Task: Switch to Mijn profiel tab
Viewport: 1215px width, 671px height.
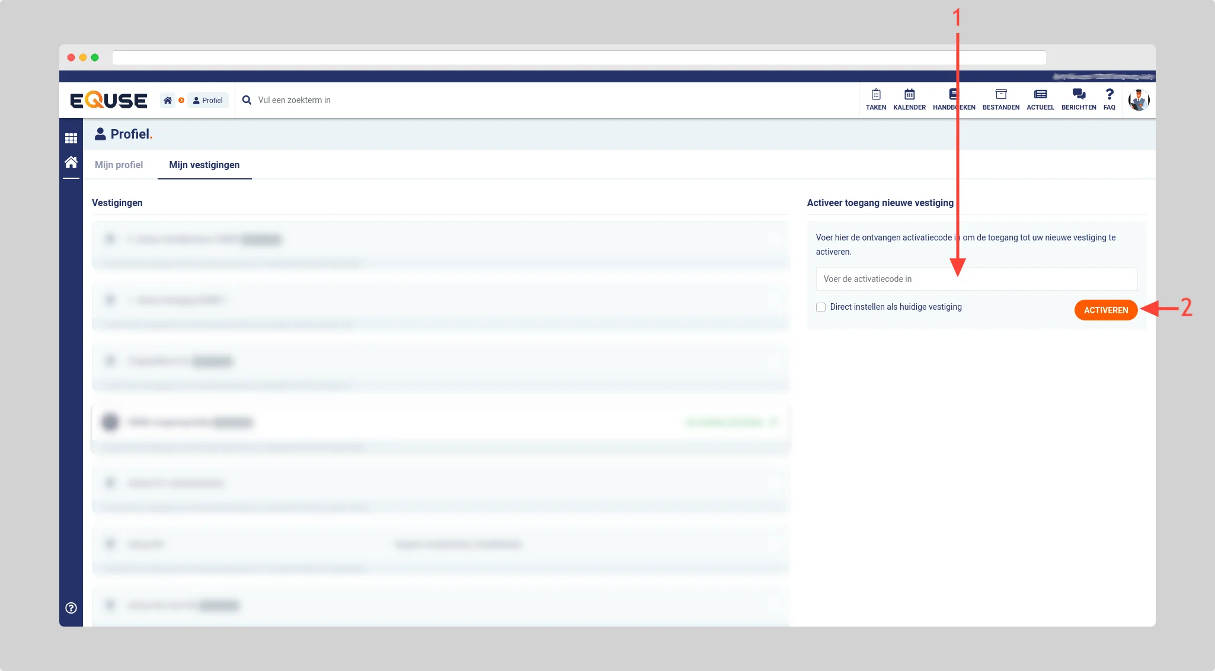Action: coord(119,165)
